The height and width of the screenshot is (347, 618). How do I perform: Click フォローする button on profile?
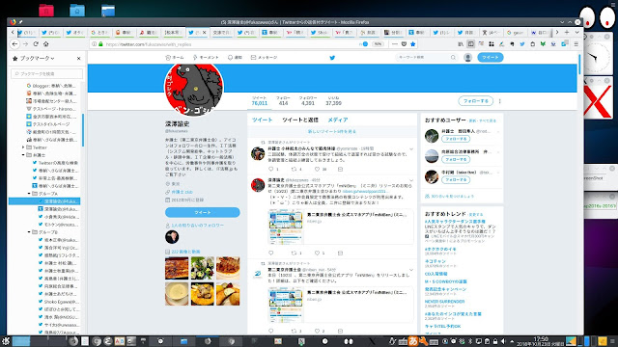pyautogui.click(x=476, y=101)
